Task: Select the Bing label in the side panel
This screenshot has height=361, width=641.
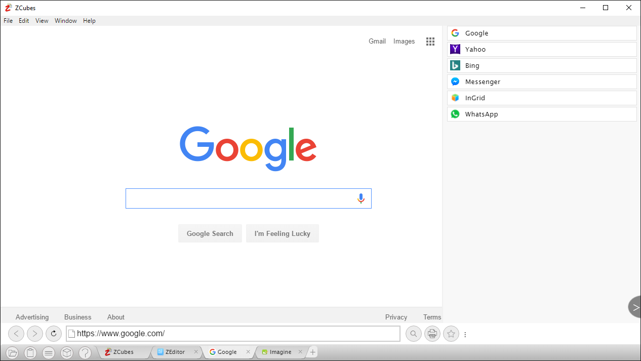Action: (x=472, y=65)
